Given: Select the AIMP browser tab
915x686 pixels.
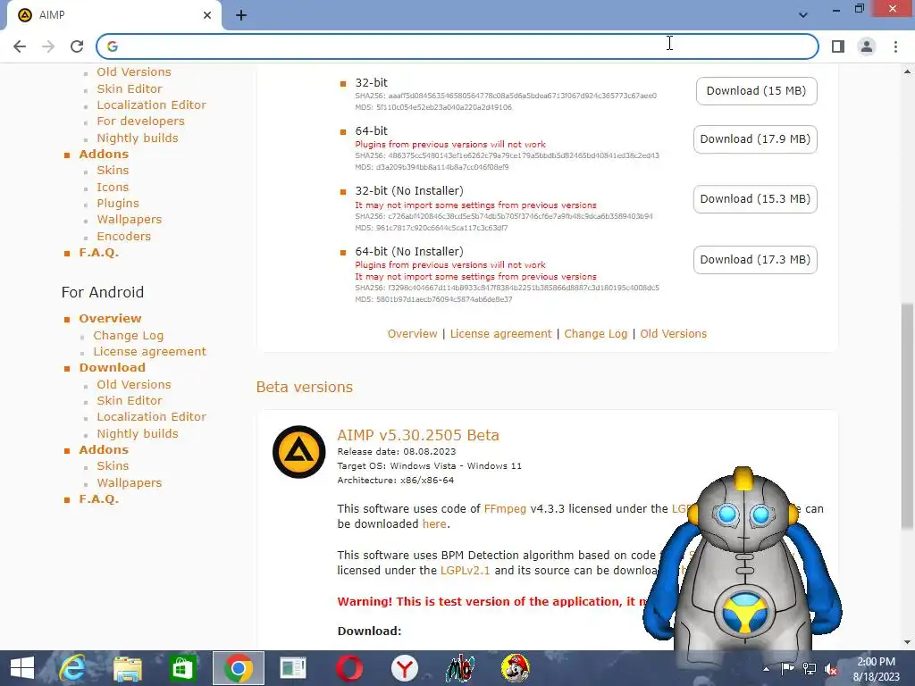Looking at the screenshot, I should (113, 15).
